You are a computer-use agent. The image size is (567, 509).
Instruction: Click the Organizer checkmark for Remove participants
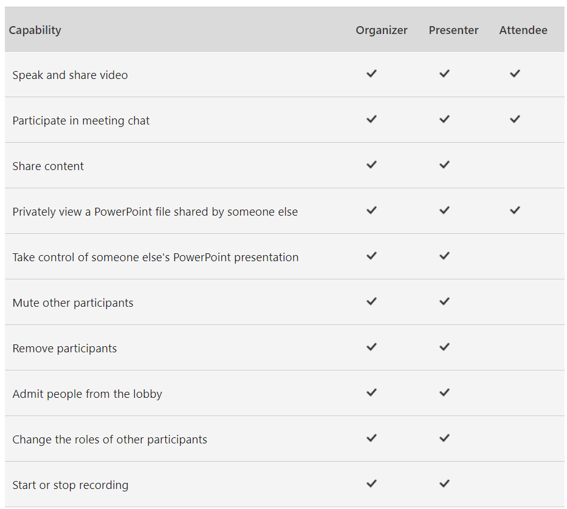371,347
